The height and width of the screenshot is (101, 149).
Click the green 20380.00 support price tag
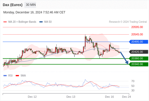pos(138,58)
